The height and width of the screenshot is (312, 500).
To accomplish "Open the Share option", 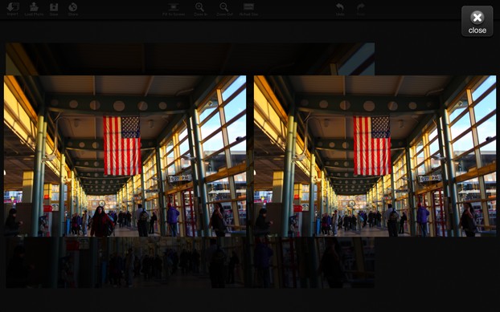I will tap(72, 7).
